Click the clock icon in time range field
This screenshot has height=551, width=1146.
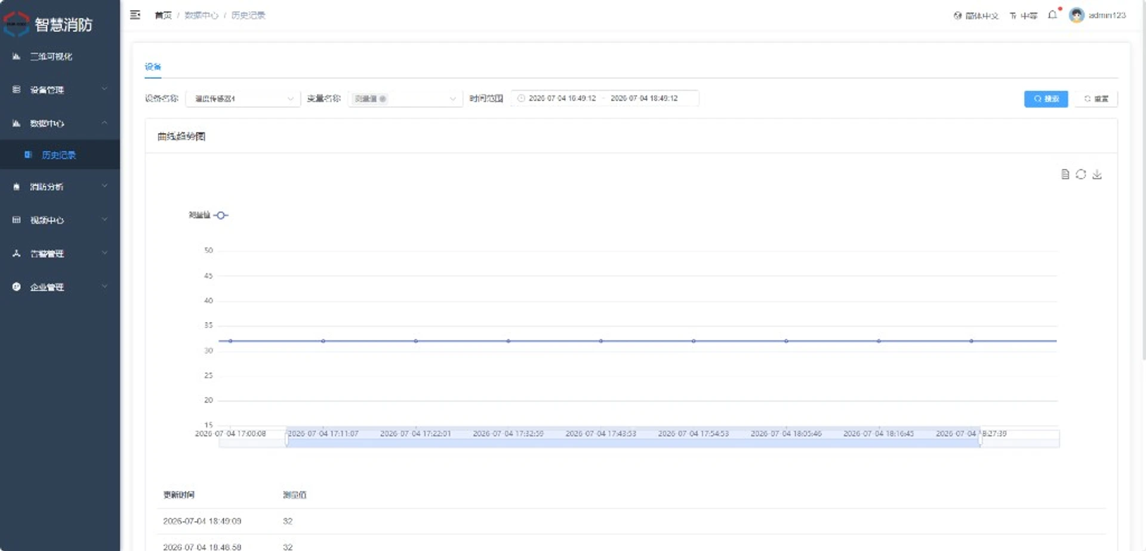pos(521,98)
